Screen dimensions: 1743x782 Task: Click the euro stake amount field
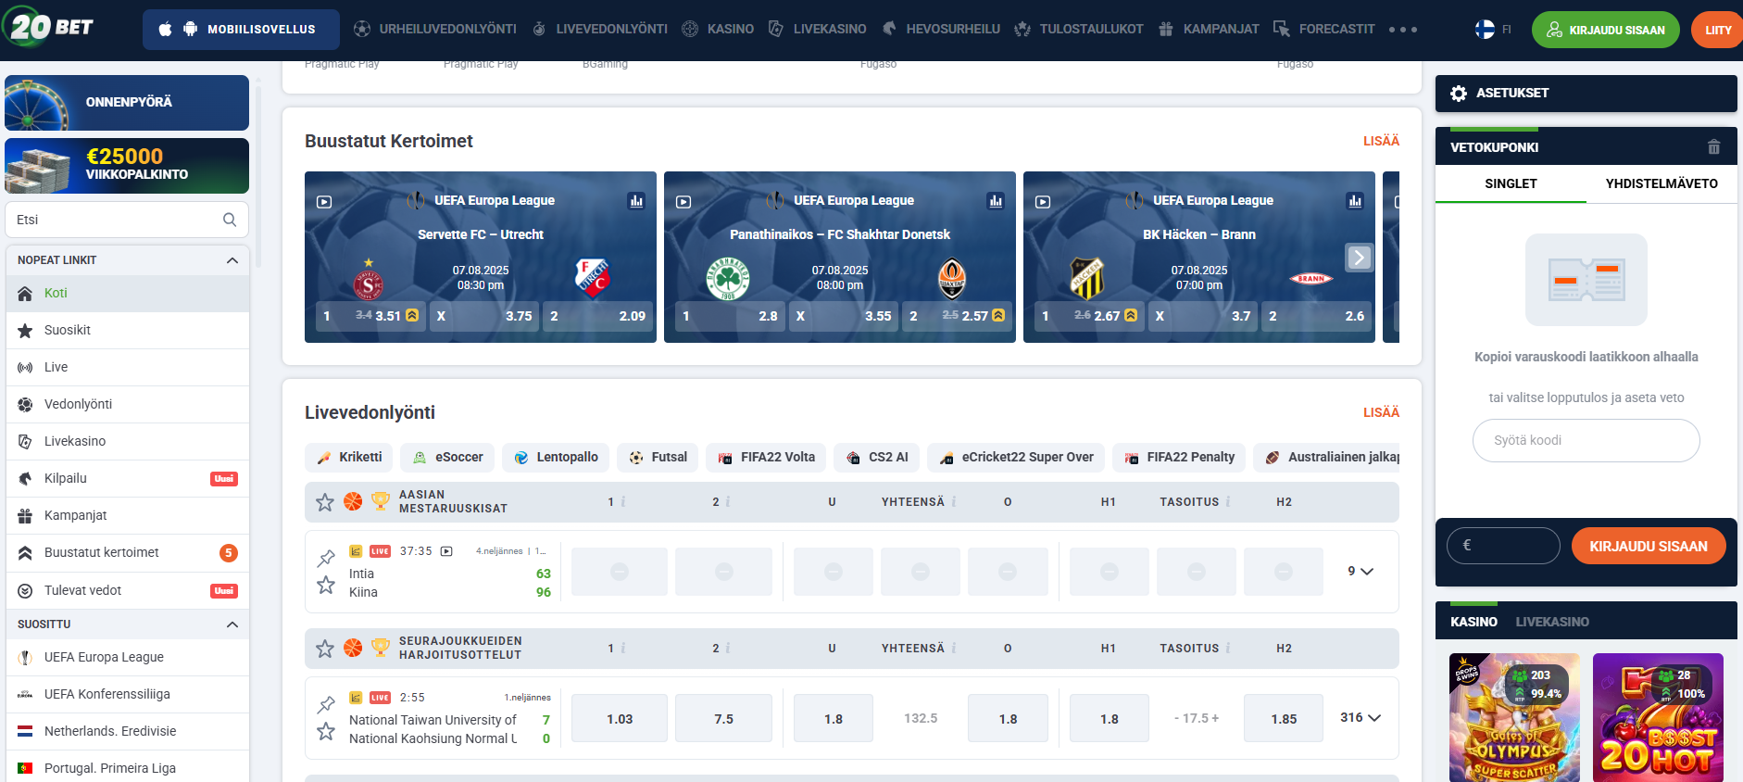pyautogui.click(x=1503, y=546)
